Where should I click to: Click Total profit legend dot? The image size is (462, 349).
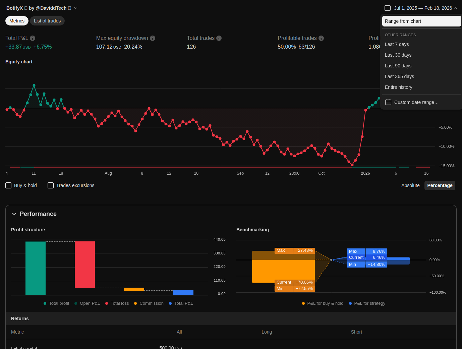coord(45,303)
